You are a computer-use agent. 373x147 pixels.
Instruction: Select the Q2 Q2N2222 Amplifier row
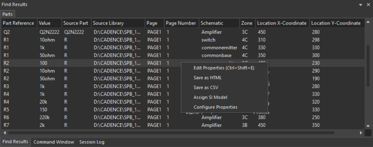coord(98,32)
